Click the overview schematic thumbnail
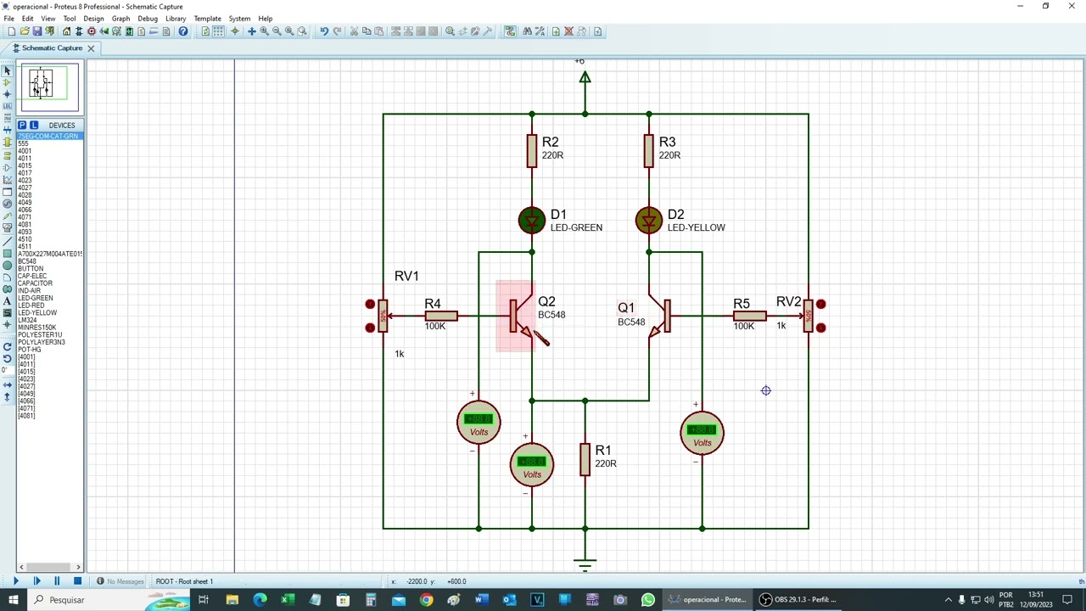Viewport: 1086px width, 611px height. [48, 87]
